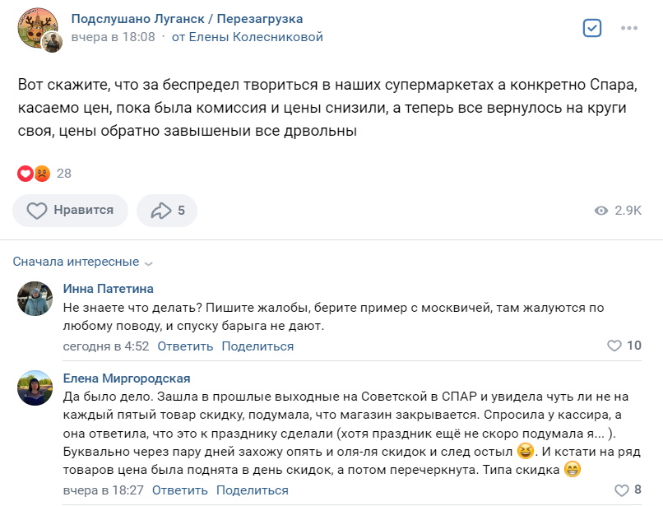Like the post with Нравится button
663x506 pixels.
[x=70, y=211]
